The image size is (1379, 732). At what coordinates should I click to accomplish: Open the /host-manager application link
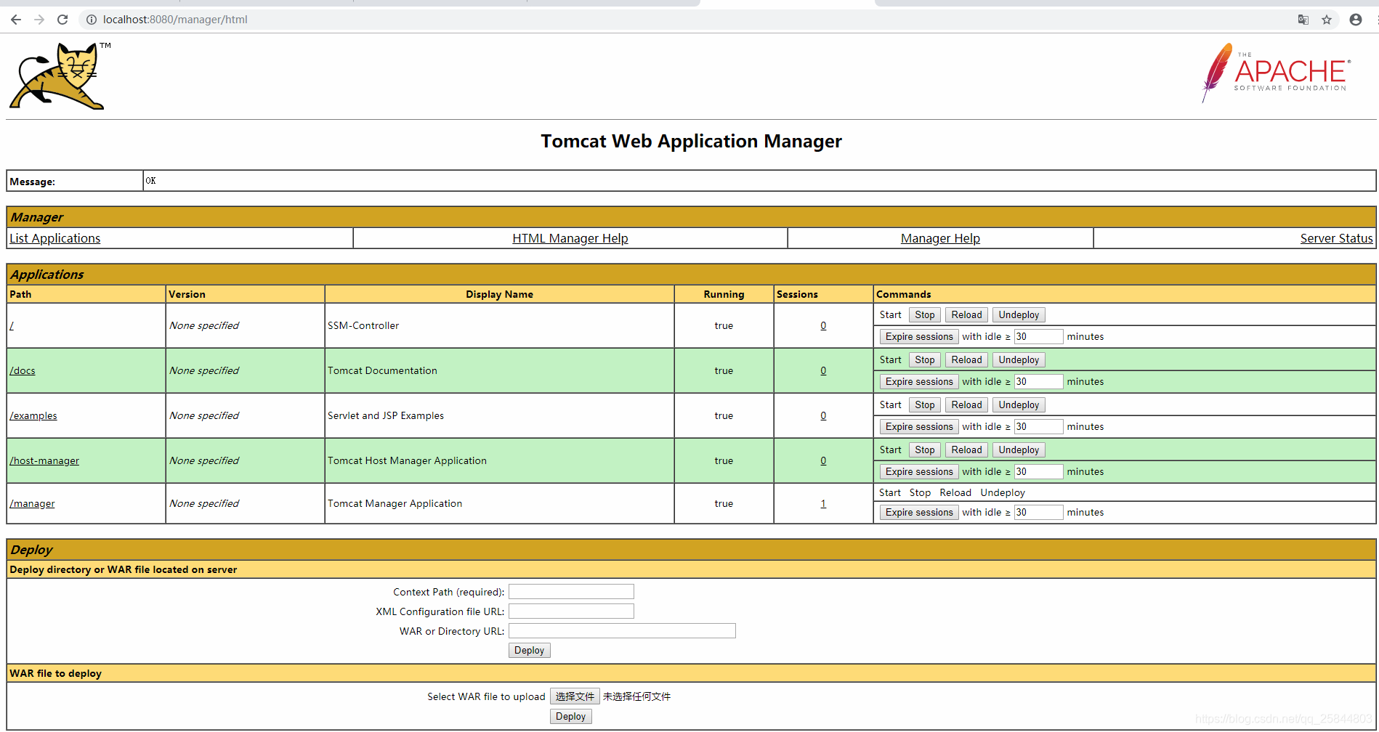[44, 460]
